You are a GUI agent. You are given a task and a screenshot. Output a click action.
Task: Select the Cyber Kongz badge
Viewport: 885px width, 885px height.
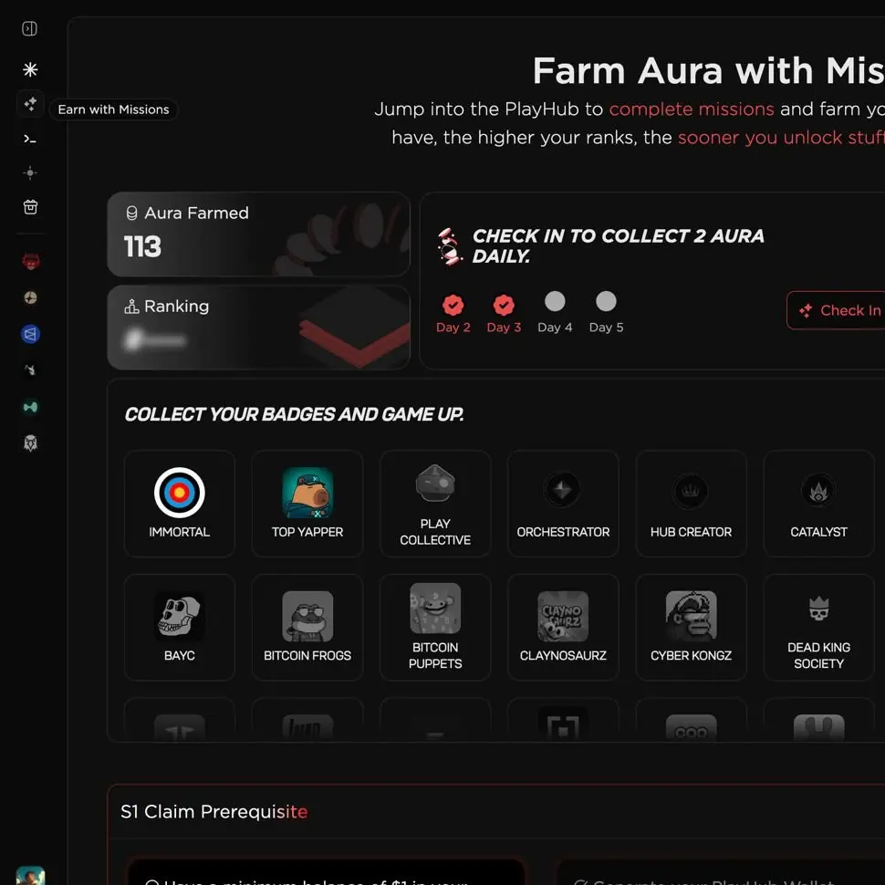click(x=692, y=627)
